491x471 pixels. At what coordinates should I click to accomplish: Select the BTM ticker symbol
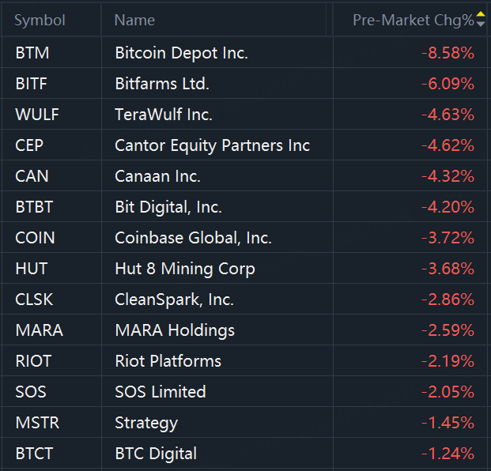[x=32, y=53]
